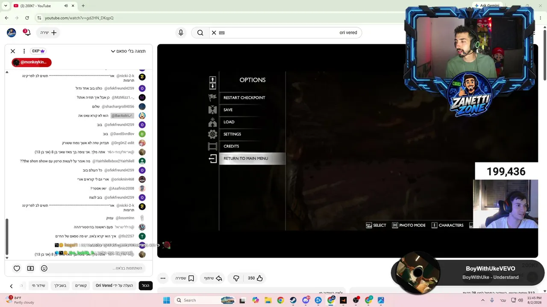Open the weather widget showing 84°F
The height and width of the screenshot is (307, 547).
[19, 300]
